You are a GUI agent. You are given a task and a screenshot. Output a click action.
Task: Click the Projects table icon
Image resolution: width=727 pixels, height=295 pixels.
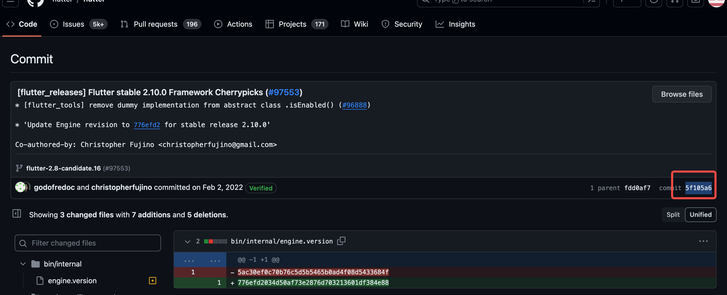click(x=269, y=24)
